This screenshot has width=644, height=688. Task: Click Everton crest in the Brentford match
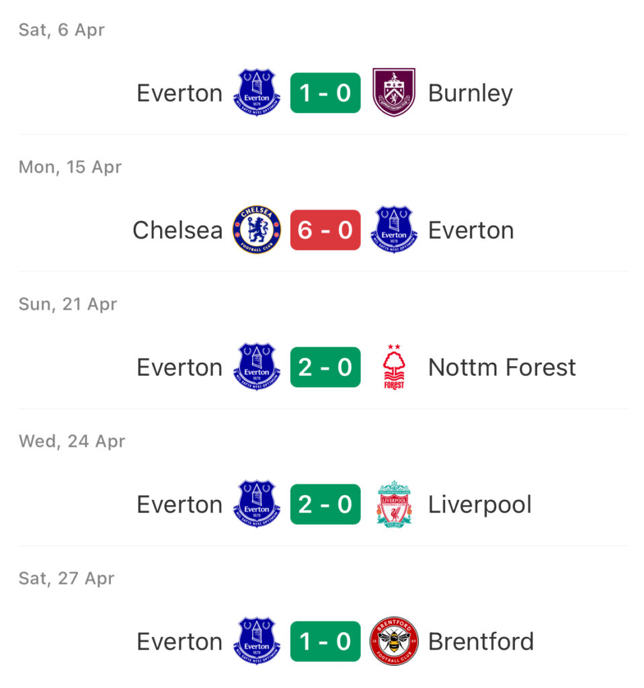[x=257, y=641]
